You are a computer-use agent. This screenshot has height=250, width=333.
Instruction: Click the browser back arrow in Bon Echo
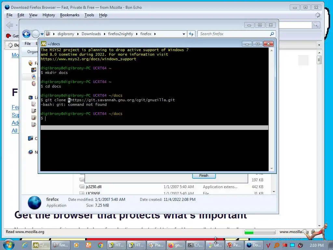pyautogui.click(x=9, y=25)
